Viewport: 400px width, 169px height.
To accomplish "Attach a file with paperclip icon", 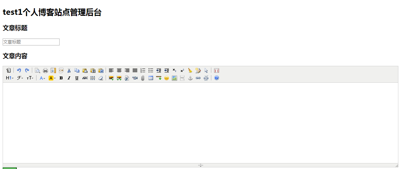I will click(x=143, y=78).
